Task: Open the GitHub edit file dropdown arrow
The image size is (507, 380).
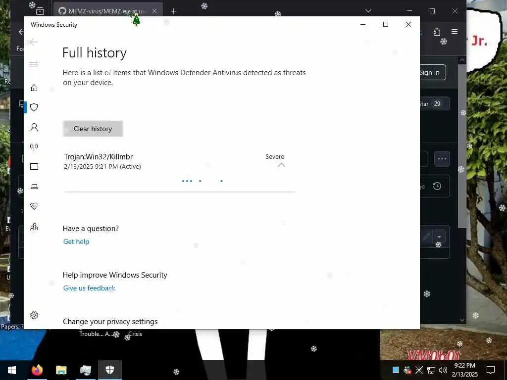Action: click(439, 237)
